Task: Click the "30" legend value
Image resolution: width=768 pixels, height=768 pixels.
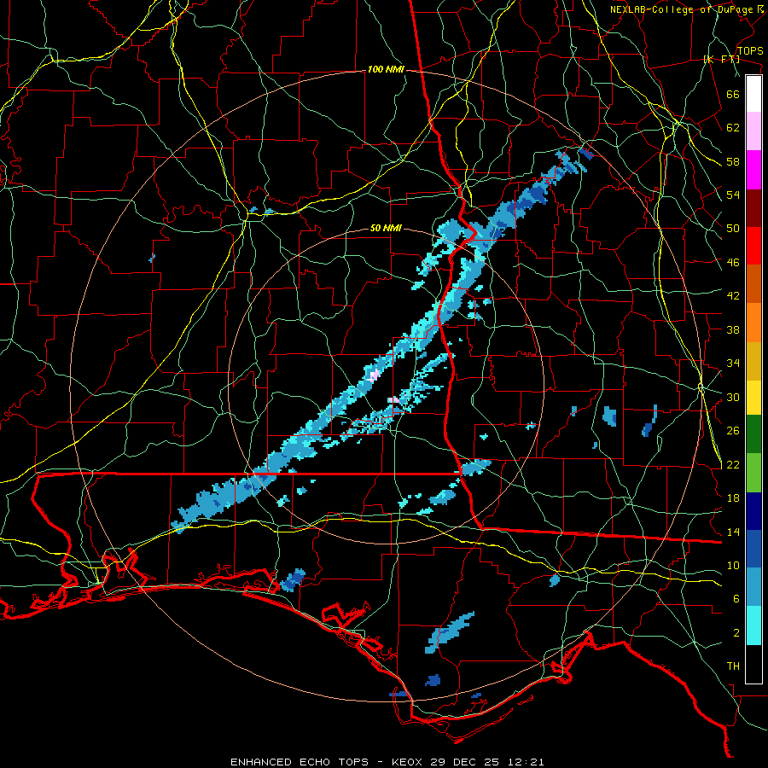Action: pos(733,397)
